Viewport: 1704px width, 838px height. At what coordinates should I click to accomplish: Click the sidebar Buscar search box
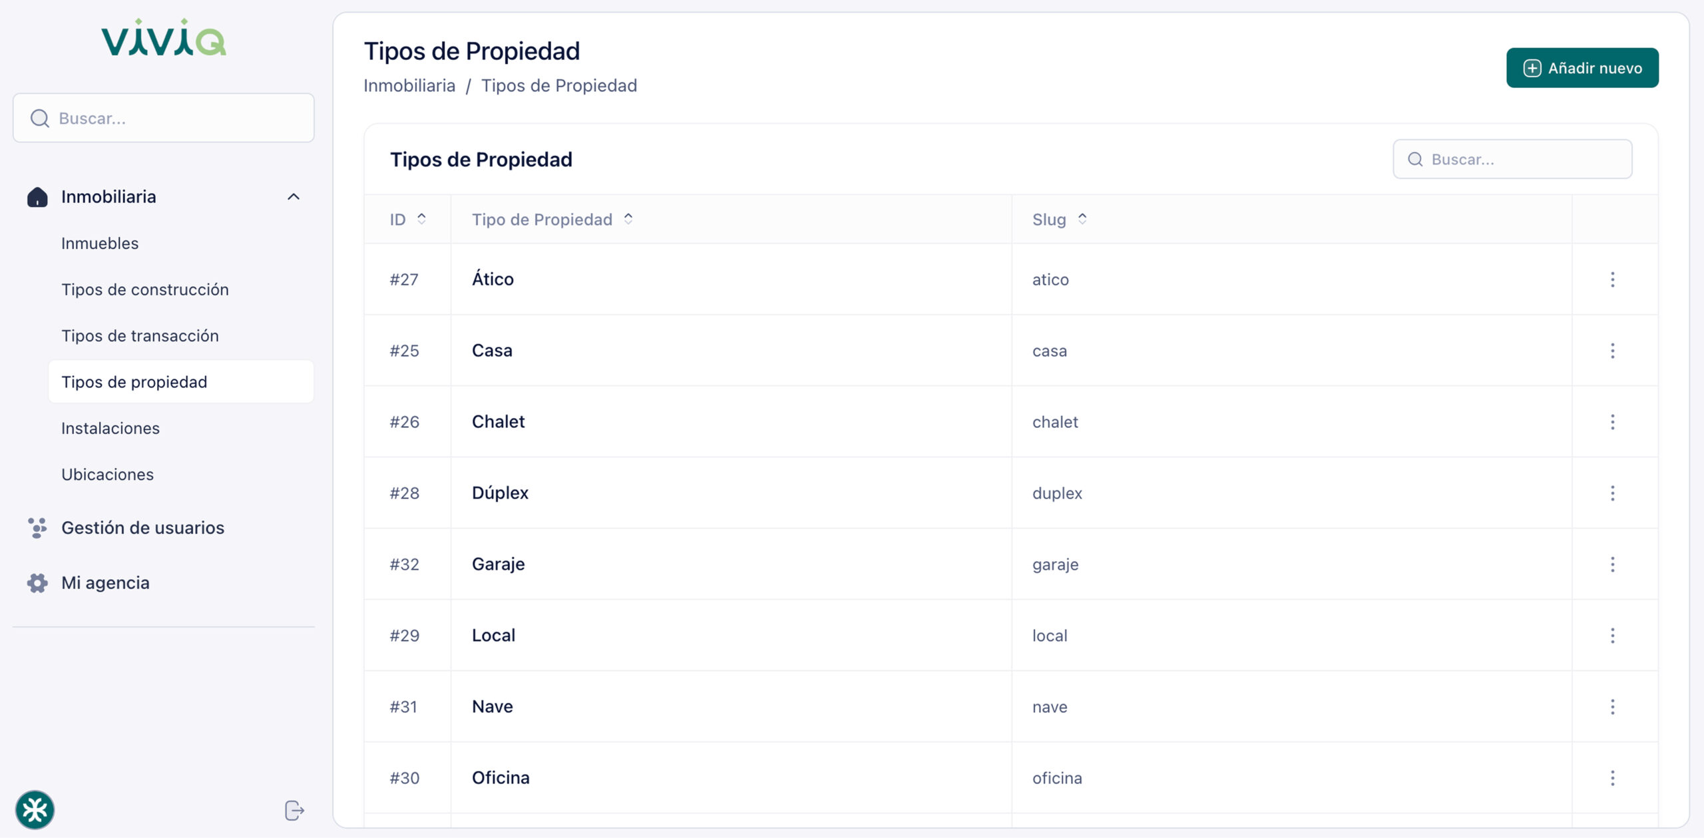[x=163, y=118]
